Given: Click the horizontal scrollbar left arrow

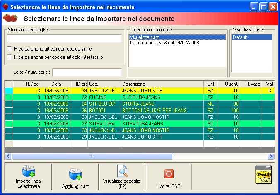Looking at the screenshot, I should click(x=8, y=156).
